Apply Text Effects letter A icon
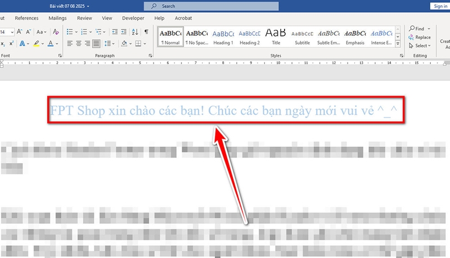The height and width of the screenshot is (258, 450). pos(22,44)
